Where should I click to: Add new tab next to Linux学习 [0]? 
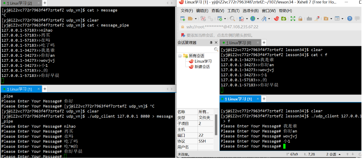pos(264,43)
